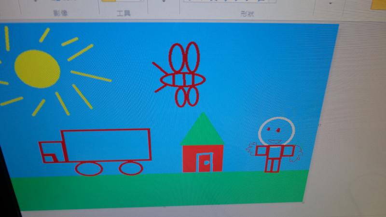Click the canvas right-edge middle resize handle

point(320,125)
